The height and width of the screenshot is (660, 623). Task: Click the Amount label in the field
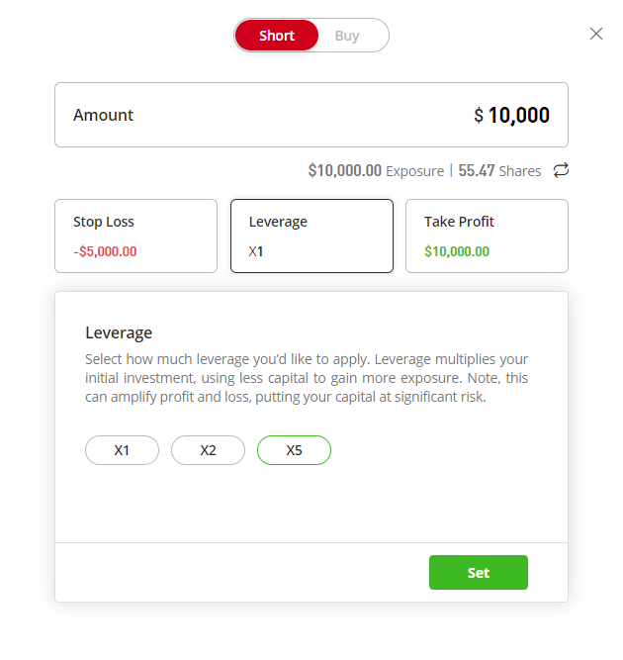coord(103,115)
